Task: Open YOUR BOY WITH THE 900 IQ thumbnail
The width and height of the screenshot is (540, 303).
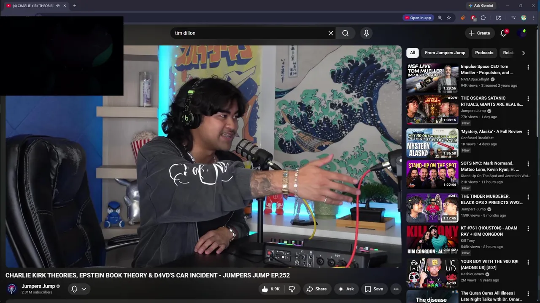Action: point(432,273)
